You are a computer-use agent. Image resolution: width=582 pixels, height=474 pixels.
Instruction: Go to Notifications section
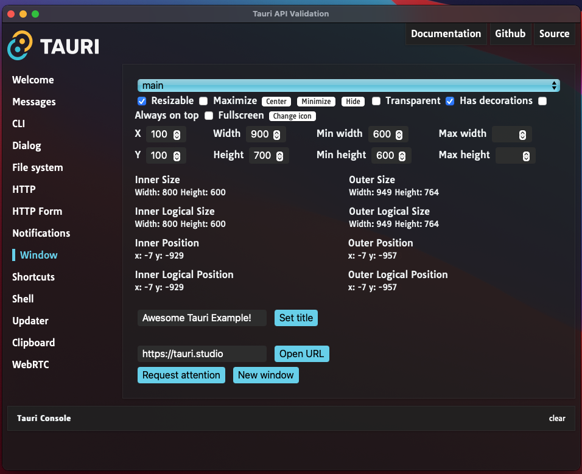click(x=41, y=233)
